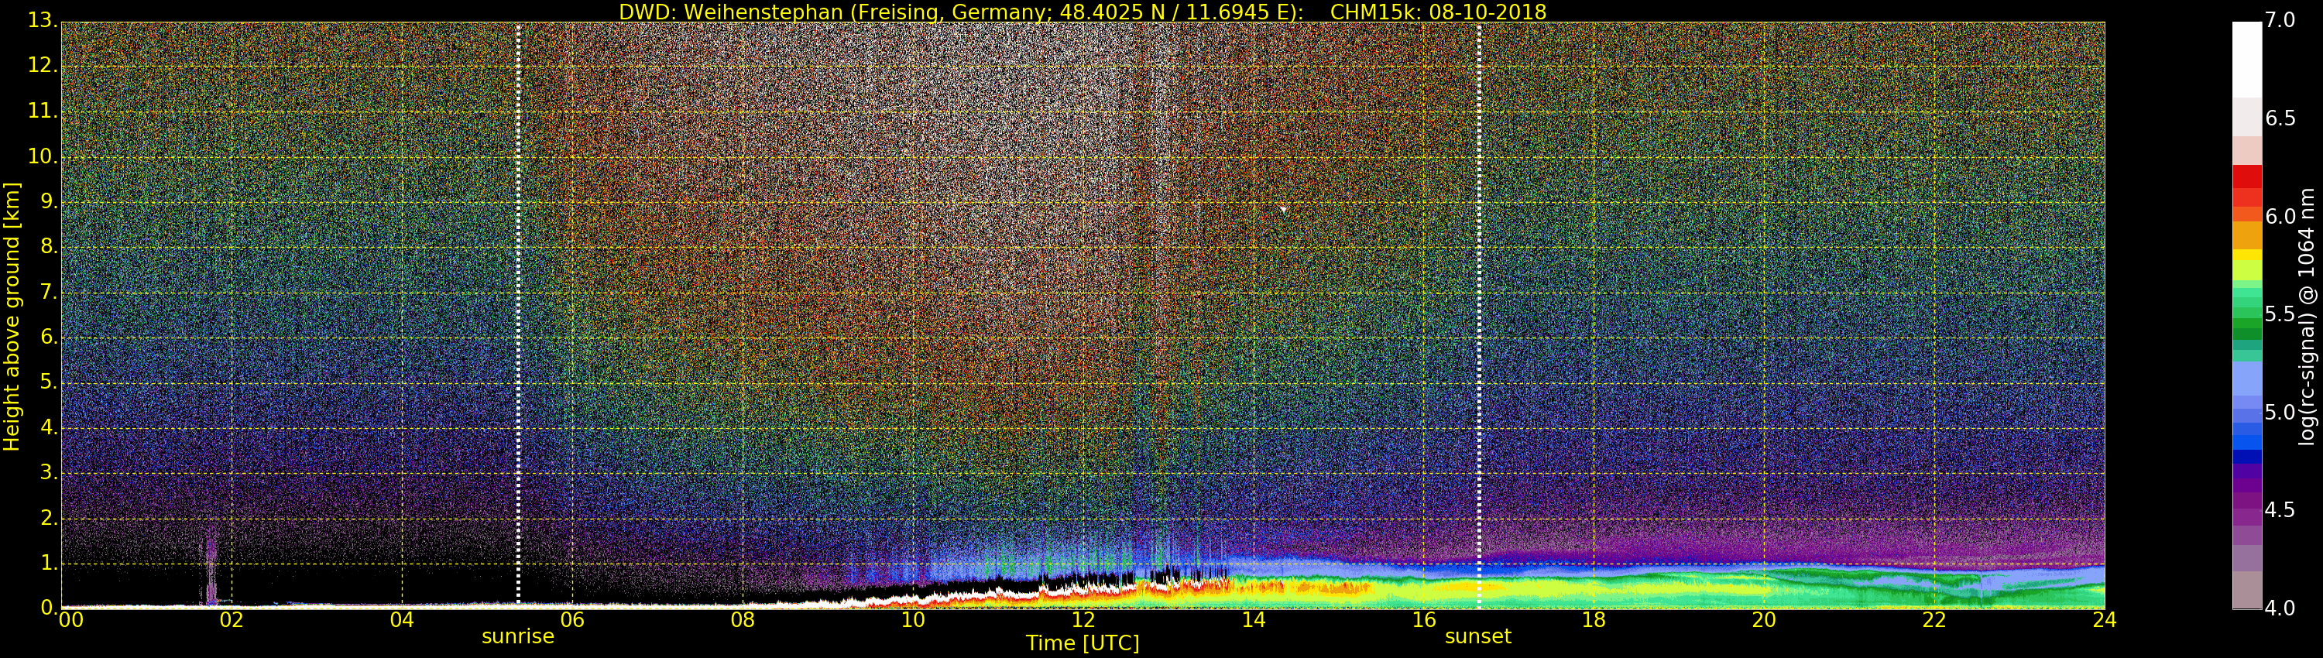Viewport: 2323px width, 658px height.
Task: Click the '9.' tick on the height axis
Action: (49, 202)
